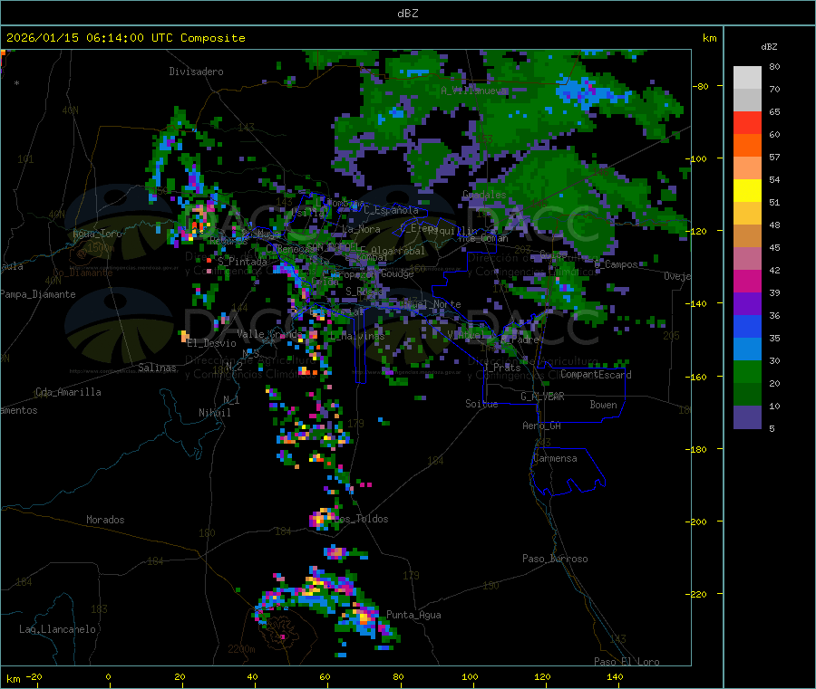This screenshot has width=816, height=689.
Task: Click the 'C_Española' location label
Action: (391, 210)
